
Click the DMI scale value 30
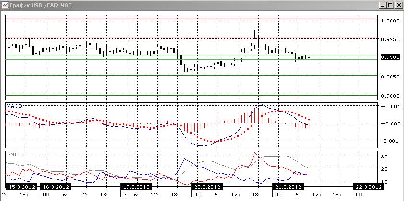(384, 156)
